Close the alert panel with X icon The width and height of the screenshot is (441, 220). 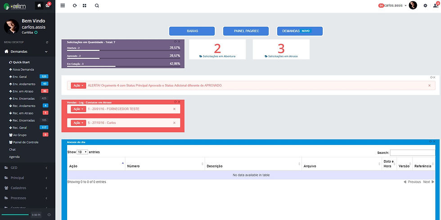click(434, 77)
